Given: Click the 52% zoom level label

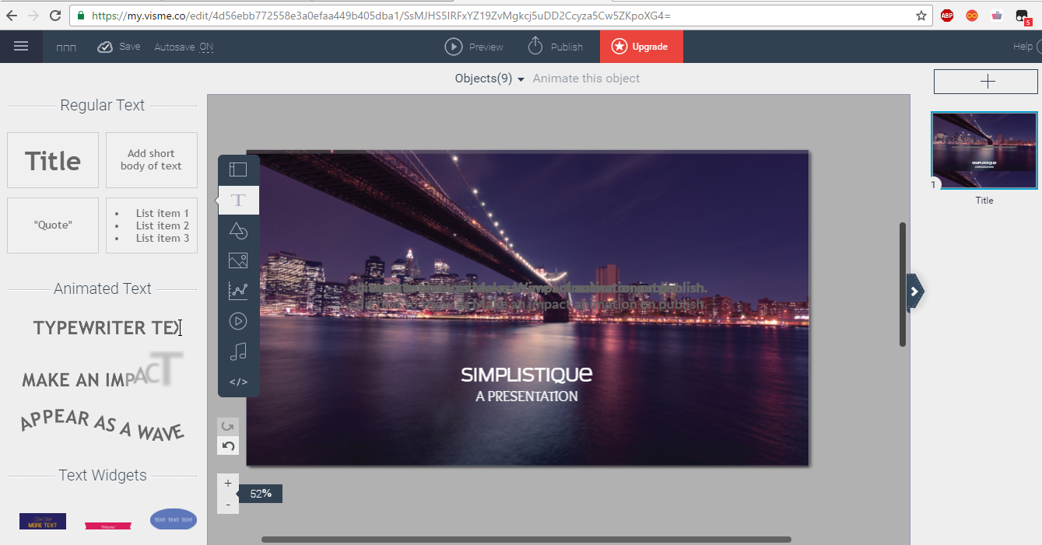Looking at the screenshot, I should (261, 494).
